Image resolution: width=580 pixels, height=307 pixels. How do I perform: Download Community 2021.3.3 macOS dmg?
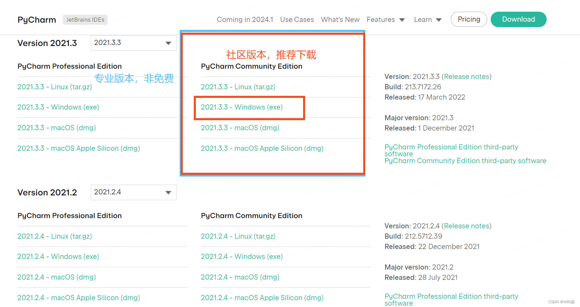pyautogui.click(x=240, y=128)
